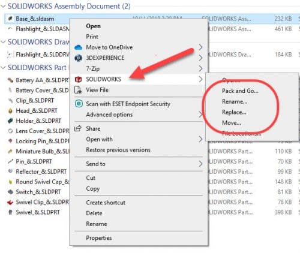
Task: Collapse the SOLIDWORKS Part group chevron
Action: click(3, 68)
